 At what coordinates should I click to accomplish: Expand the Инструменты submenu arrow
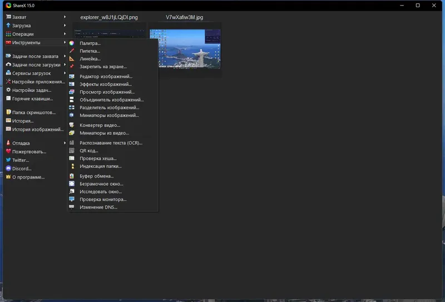click(65, 42)
